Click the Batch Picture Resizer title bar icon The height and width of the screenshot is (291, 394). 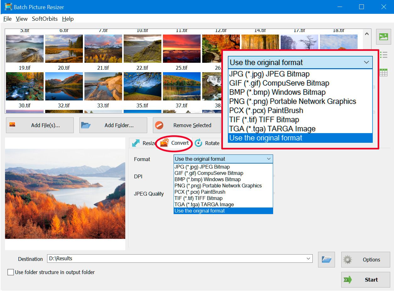pyautogui.click(x=8, y=7)
